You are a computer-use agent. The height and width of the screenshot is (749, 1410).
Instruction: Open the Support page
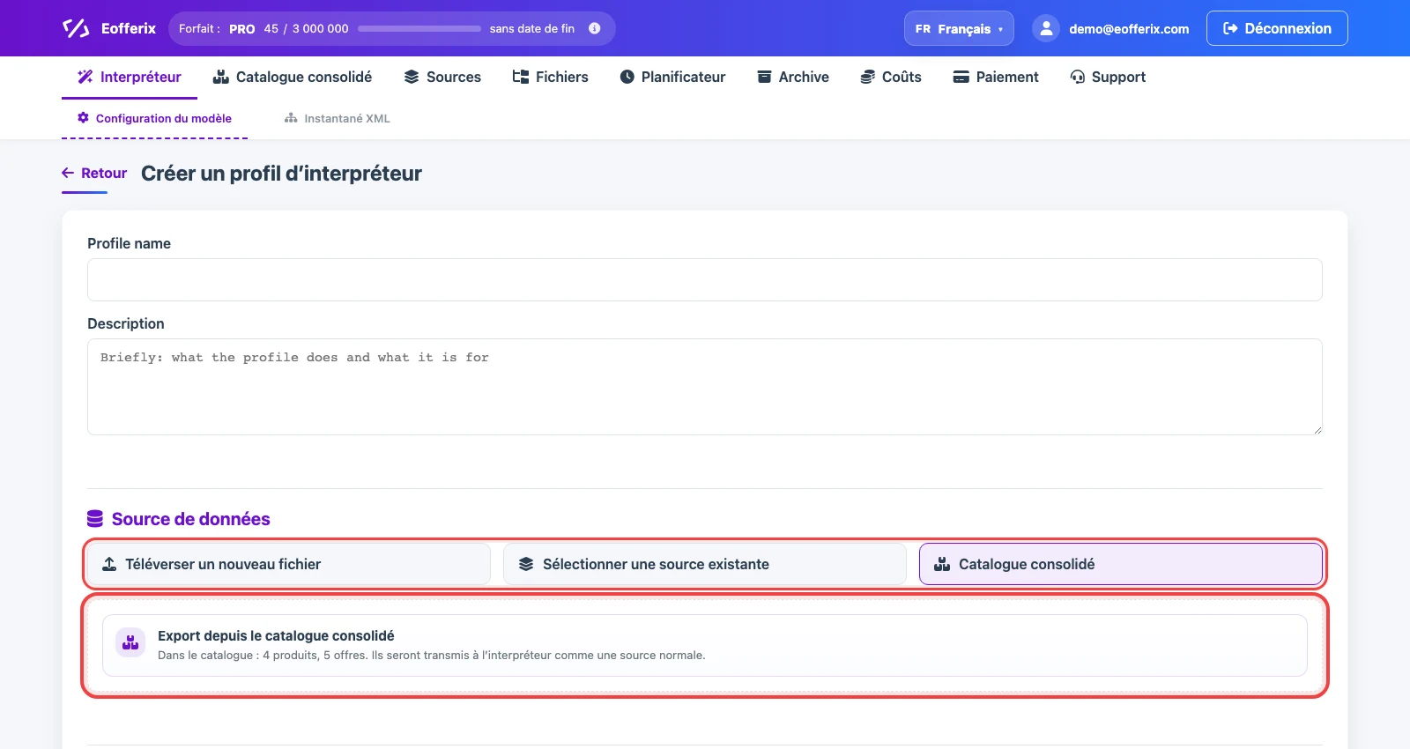(1108, 77)
